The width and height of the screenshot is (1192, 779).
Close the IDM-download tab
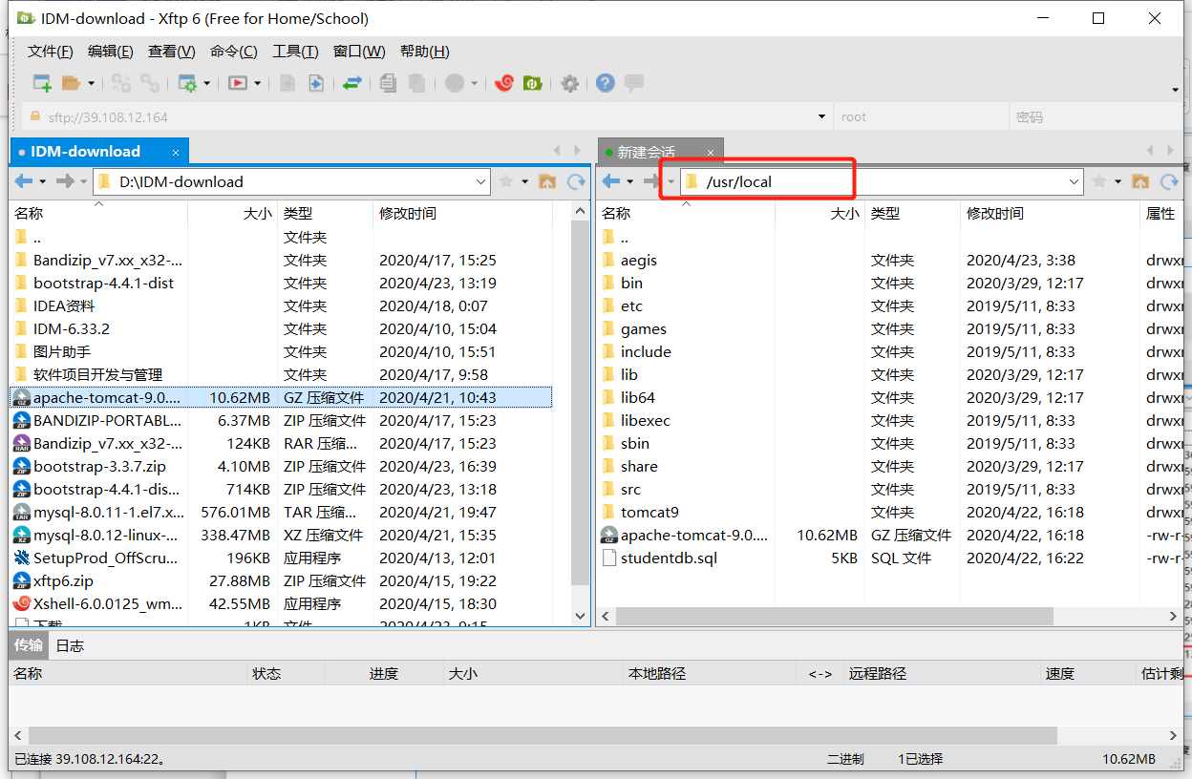coord(176,152)
